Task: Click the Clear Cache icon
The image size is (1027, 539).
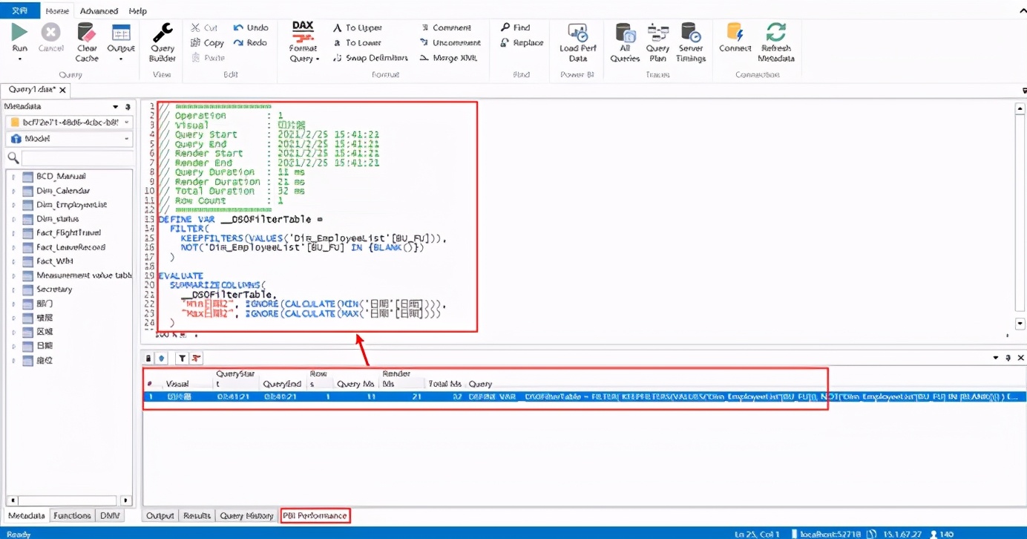Action: [x=87, y=42]
